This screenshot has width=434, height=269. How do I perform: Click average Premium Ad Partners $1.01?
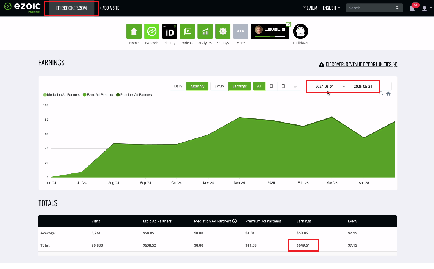(x=250, y=233)
